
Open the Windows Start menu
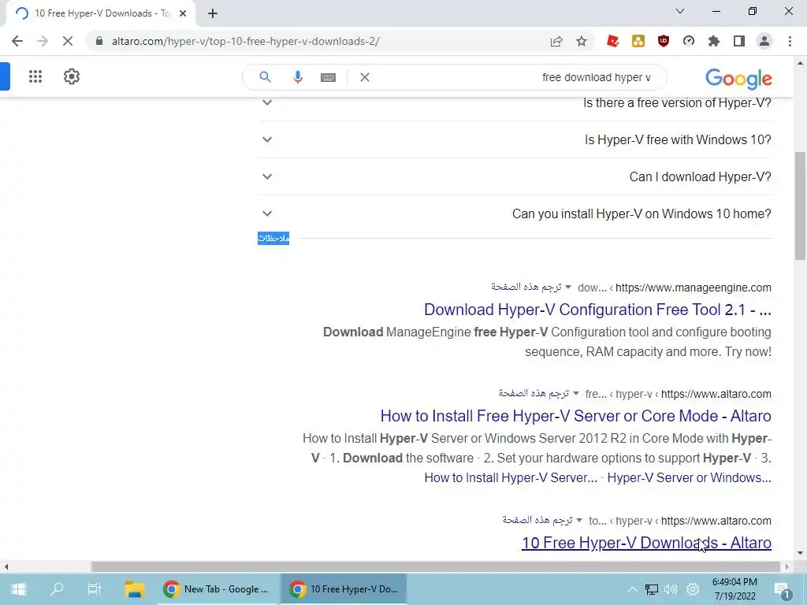point(18,589)
